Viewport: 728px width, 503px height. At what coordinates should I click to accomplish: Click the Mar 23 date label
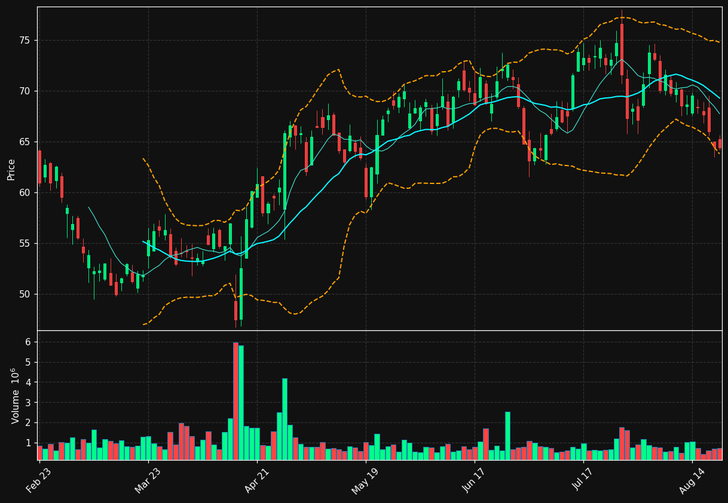[x=147, y=480]
